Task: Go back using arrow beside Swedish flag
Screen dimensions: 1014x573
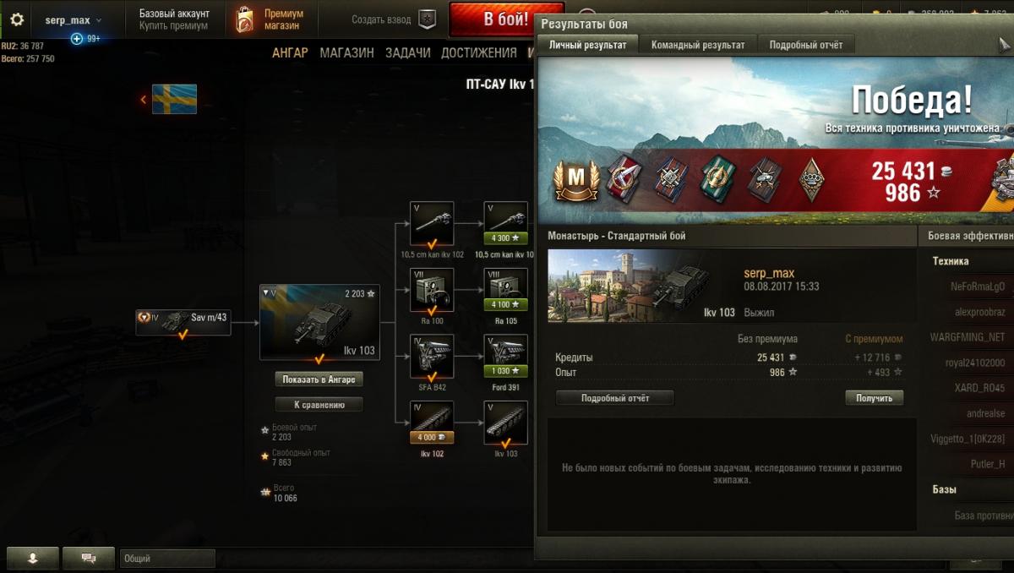Action: point(144,100)
